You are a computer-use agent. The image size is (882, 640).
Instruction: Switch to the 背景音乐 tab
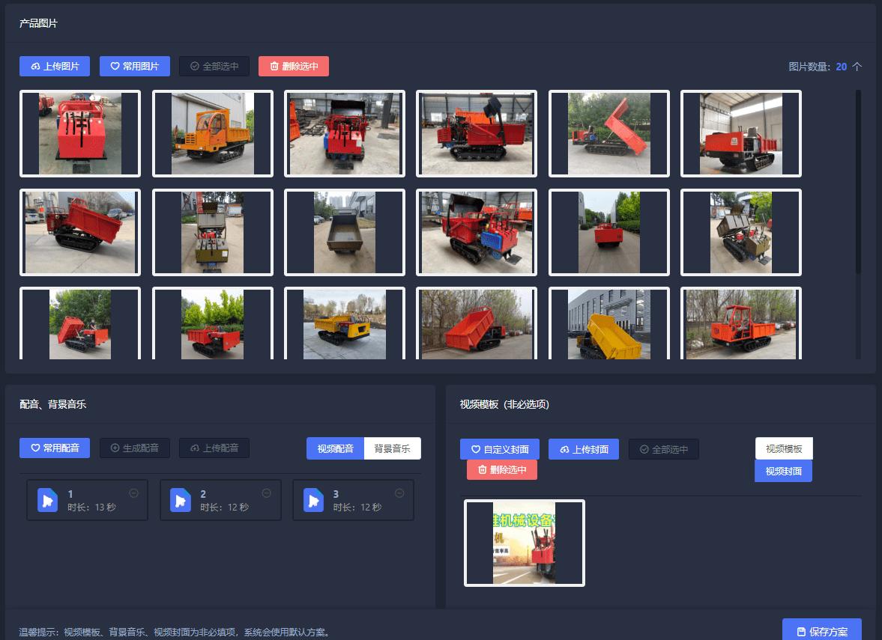[x=392, y=448]
